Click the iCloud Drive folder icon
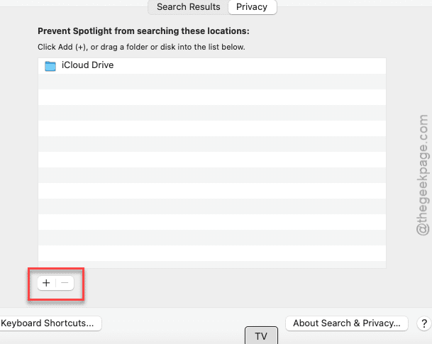This screenshot has width=432, height=344. 50,66
